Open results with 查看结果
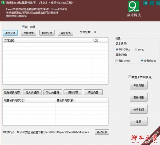160x145 pixels. [x=139, y=97]
